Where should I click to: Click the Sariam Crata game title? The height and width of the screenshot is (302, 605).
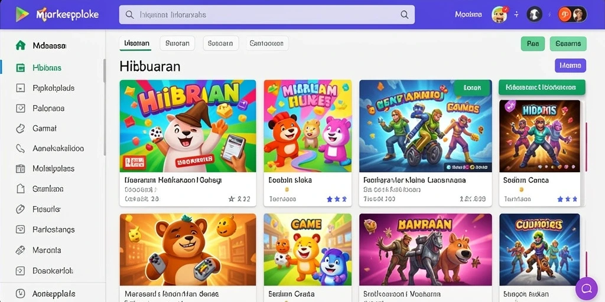coord(291,294)
